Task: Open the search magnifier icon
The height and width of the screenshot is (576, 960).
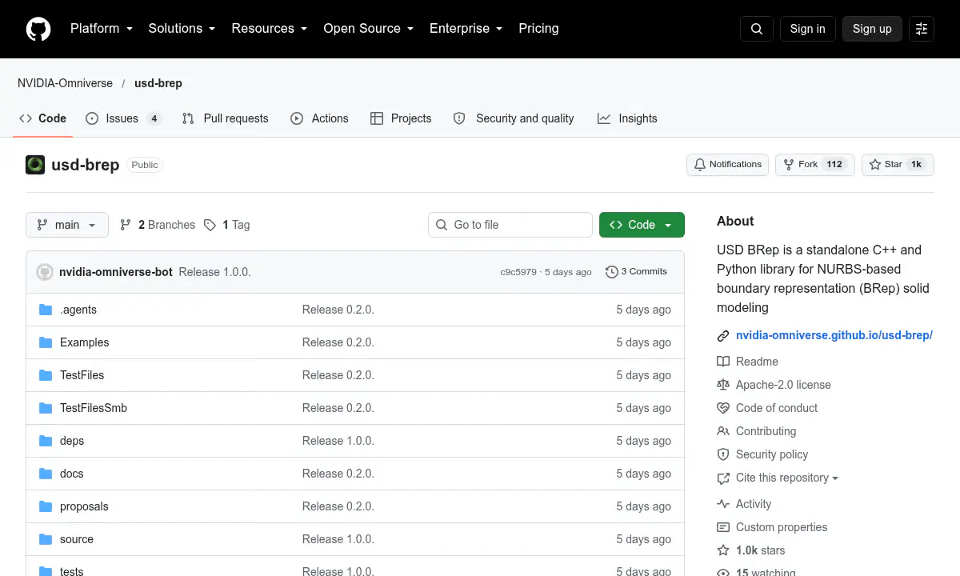Action: click(x=757, y=29)
